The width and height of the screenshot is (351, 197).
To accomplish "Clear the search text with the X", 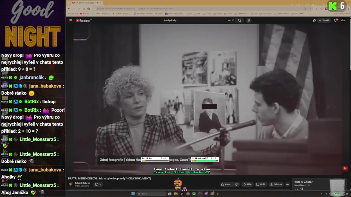I will pos(233,20).
